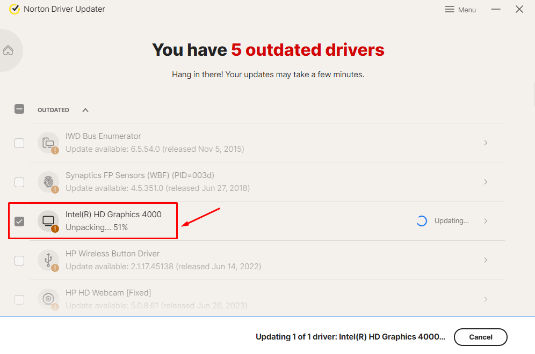
Task: Click the Norton checkmark logo
Action: coord(15,9)
